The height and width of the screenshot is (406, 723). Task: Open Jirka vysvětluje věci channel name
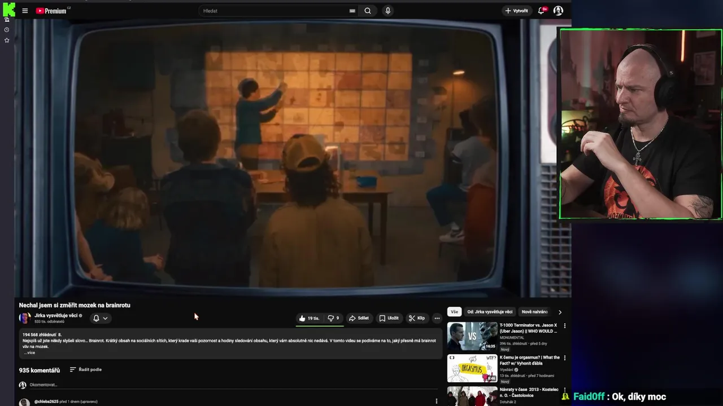pyautogui.click(x=56, y=316)
